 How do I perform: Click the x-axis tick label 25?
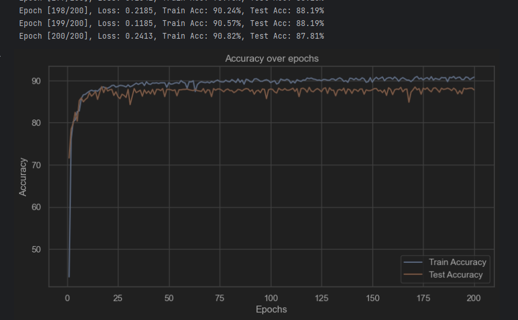pos(118,298)
